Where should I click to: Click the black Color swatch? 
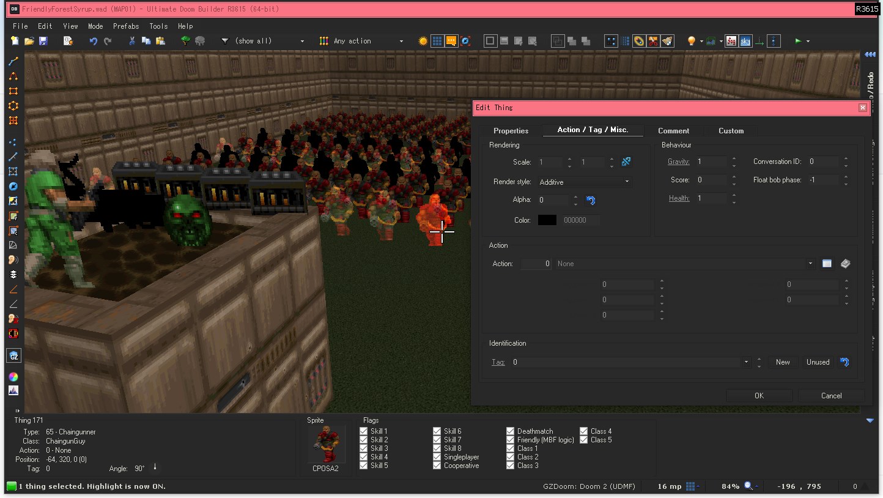pos(547,220)
